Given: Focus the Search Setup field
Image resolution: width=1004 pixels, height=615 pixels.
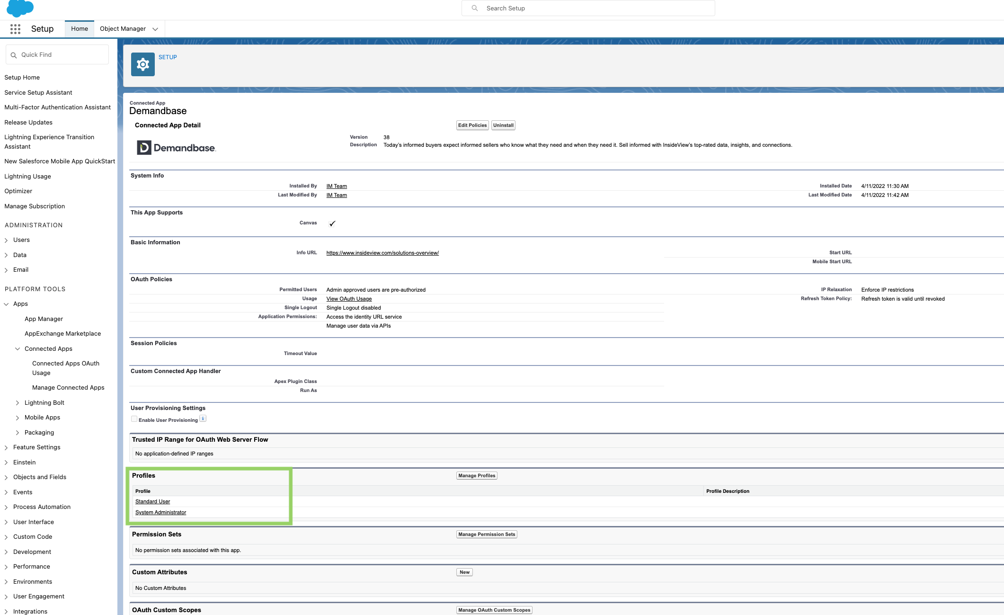Looking at the screenshot, I should point(588,8).
